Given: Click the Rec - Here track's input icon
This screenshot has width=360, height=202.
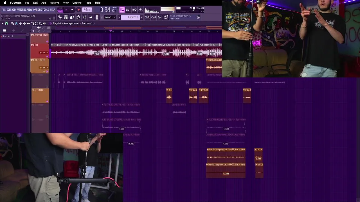Looking at the screenshot, I should point(40,68).
